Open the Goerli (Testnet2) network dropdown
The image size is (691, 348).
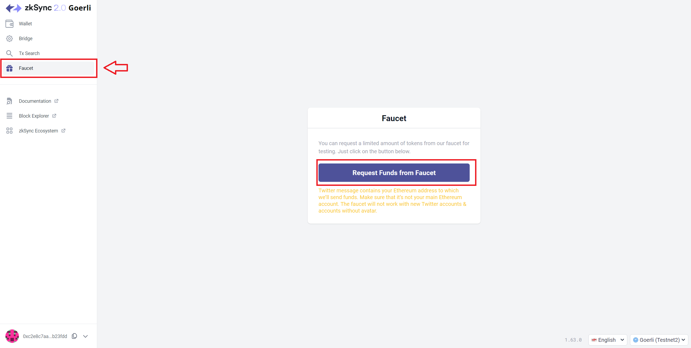659,340
